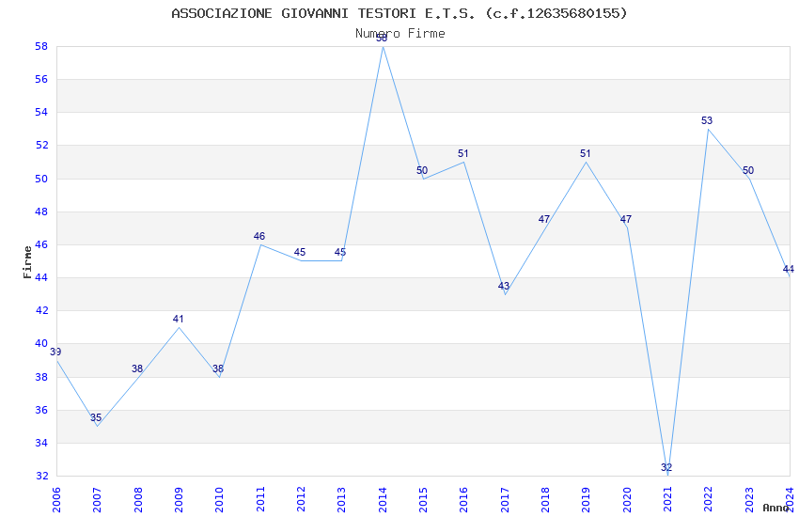Click the 2014 year label on x-axis
Screen dimensions: 799x517
tap(383, 500)
